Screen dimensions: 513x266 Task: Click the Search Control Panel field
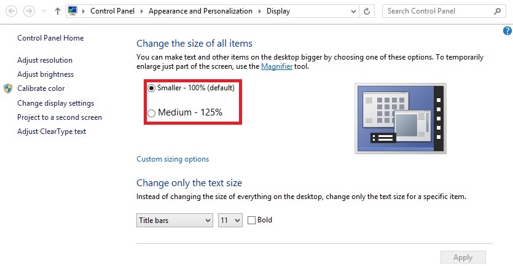(439, 11)
